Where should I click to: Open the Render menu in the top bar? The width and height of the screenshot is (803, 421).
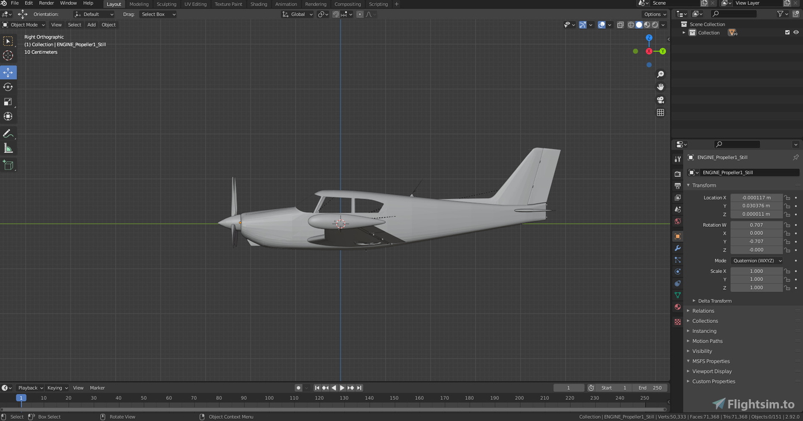[46, 3]
